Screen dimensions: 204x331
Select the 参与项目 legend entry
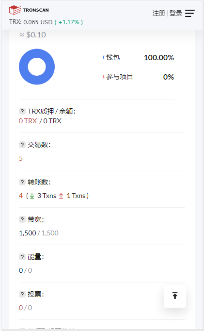click(118, 77)
